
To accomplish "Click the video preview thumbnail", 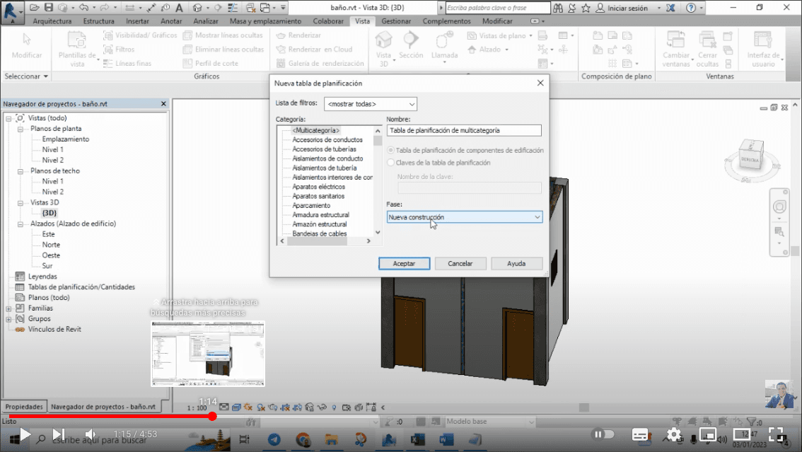I will pyautogui.click(x=208, y=353).
